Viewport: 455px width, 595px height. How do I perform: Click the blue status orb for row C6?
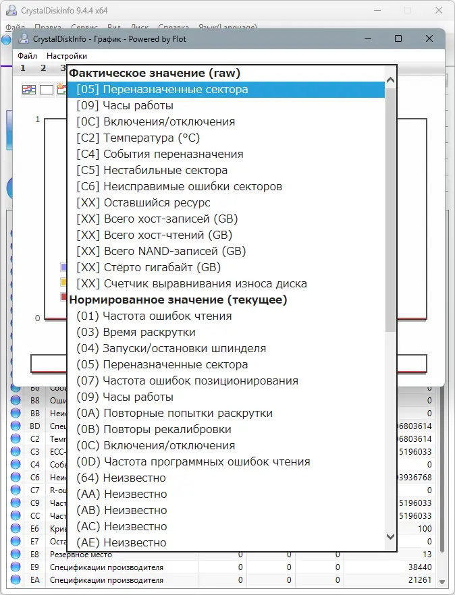(16, 477)
